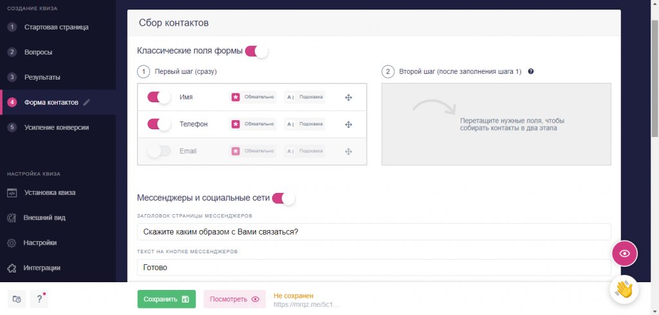Click the Настройки gear icon
Image resolution: width=659 pixels, height=315 pixels.
(x=12, y=243)
